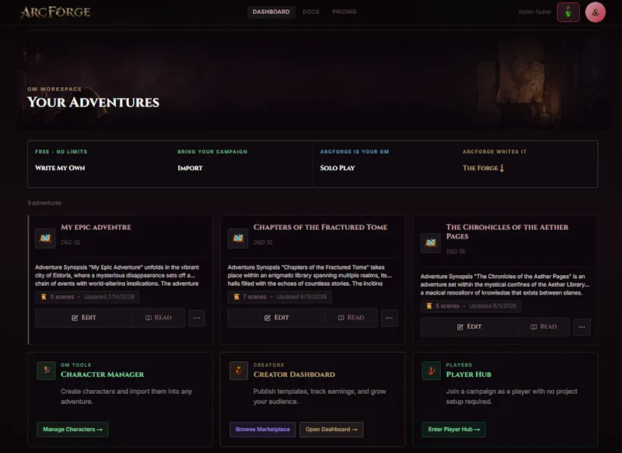Click the Chapters of the Fractured Tome book icon
Viewport: 622px width, 453px height.
tap(238, 239)
